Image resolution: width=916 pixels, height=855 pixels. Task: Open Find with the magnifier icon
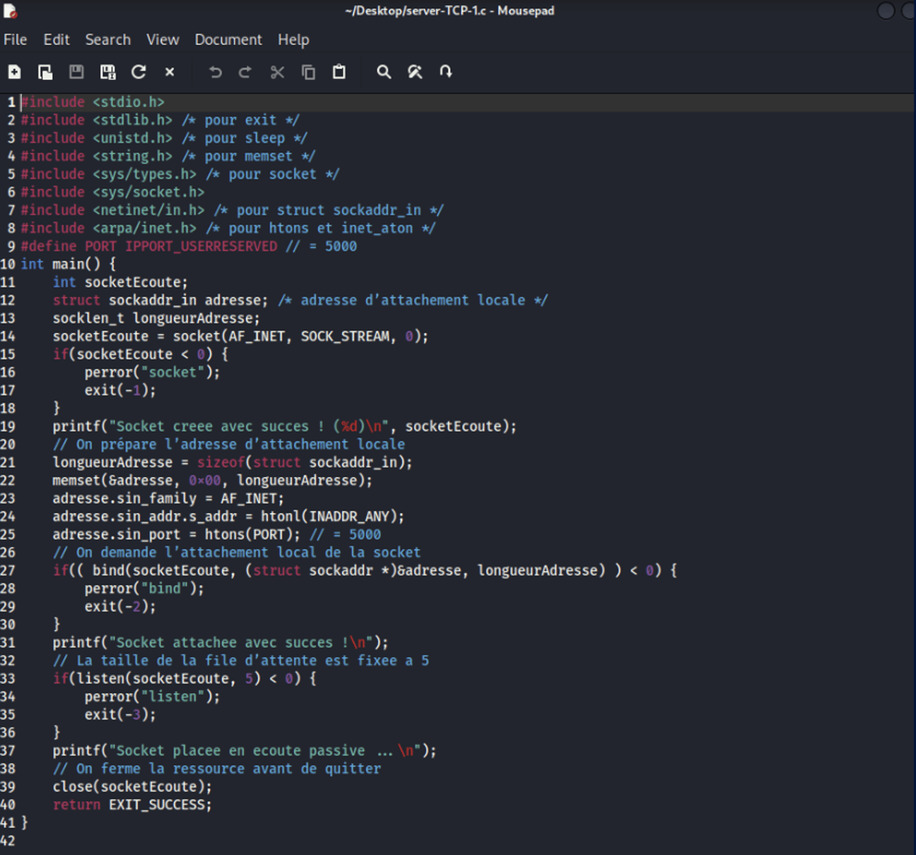(x=384, y=72)
